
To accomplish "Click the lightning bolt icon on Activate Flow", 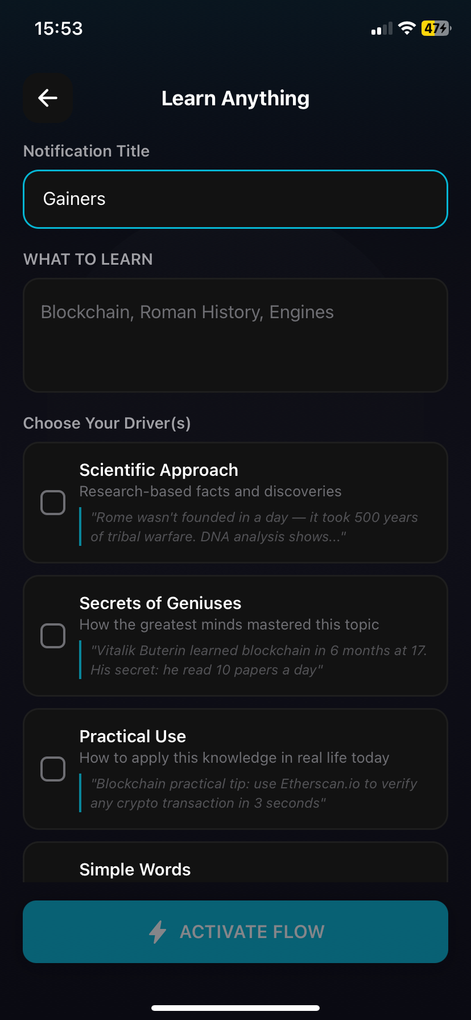I will (x=158, y=932).
